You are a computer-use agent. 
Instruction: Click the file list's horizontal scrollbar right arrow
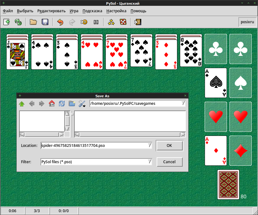point(183,135)
